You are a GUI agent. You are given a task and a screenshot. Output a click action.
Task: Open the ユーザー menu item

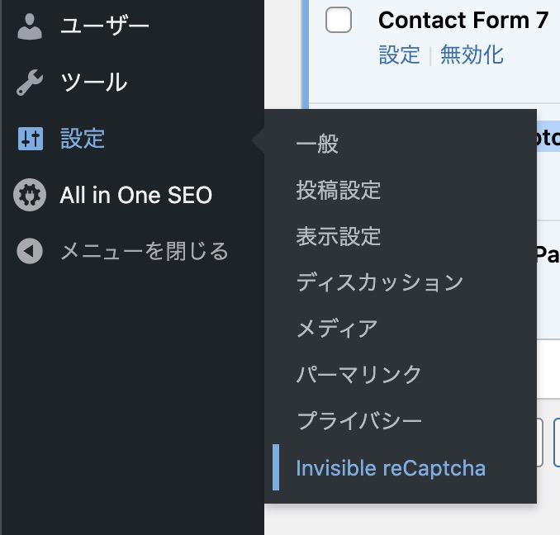coord(105,26)
